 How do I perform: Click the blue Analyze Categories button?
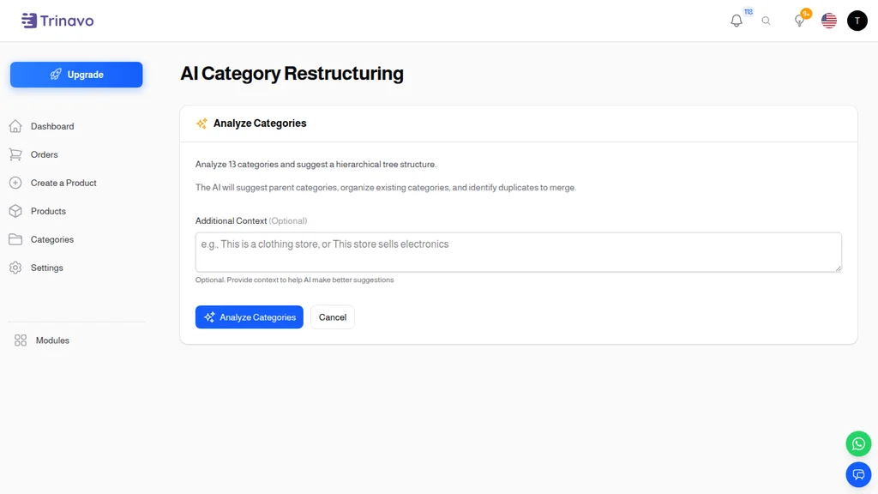[x=250, y=317]
